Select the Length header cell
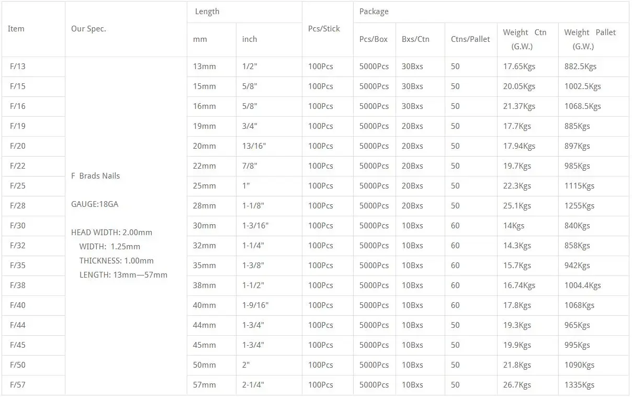 207,12
